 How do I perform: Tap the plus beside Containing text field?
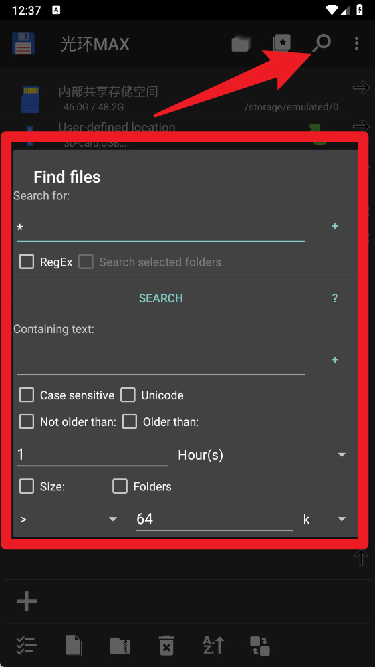tap(335, 360)
